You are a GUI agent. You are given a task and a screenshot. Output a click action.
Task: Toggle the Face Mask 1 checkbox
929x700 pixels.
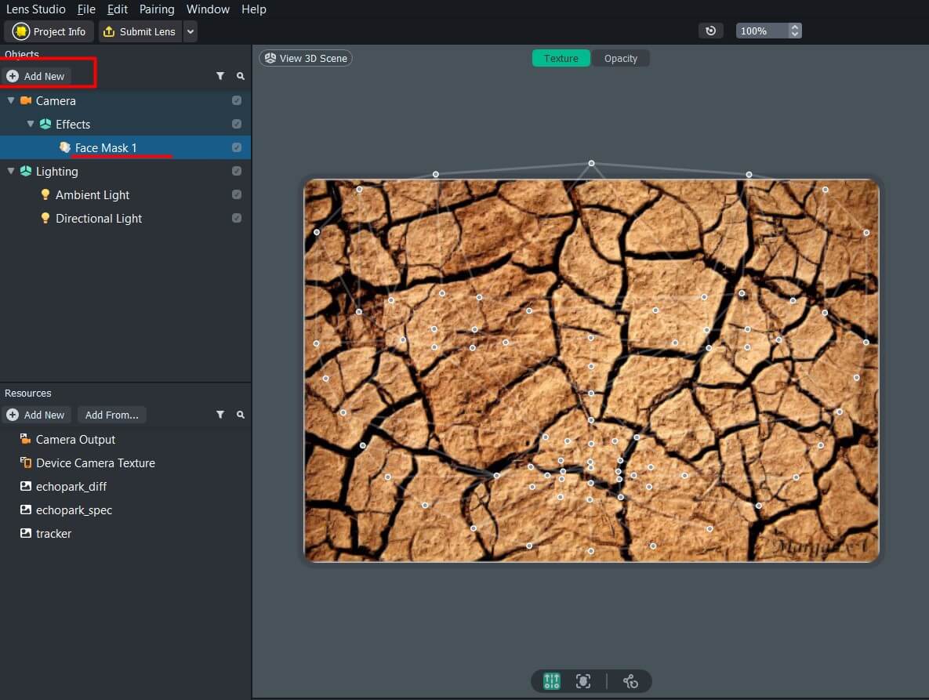point(237,147)
